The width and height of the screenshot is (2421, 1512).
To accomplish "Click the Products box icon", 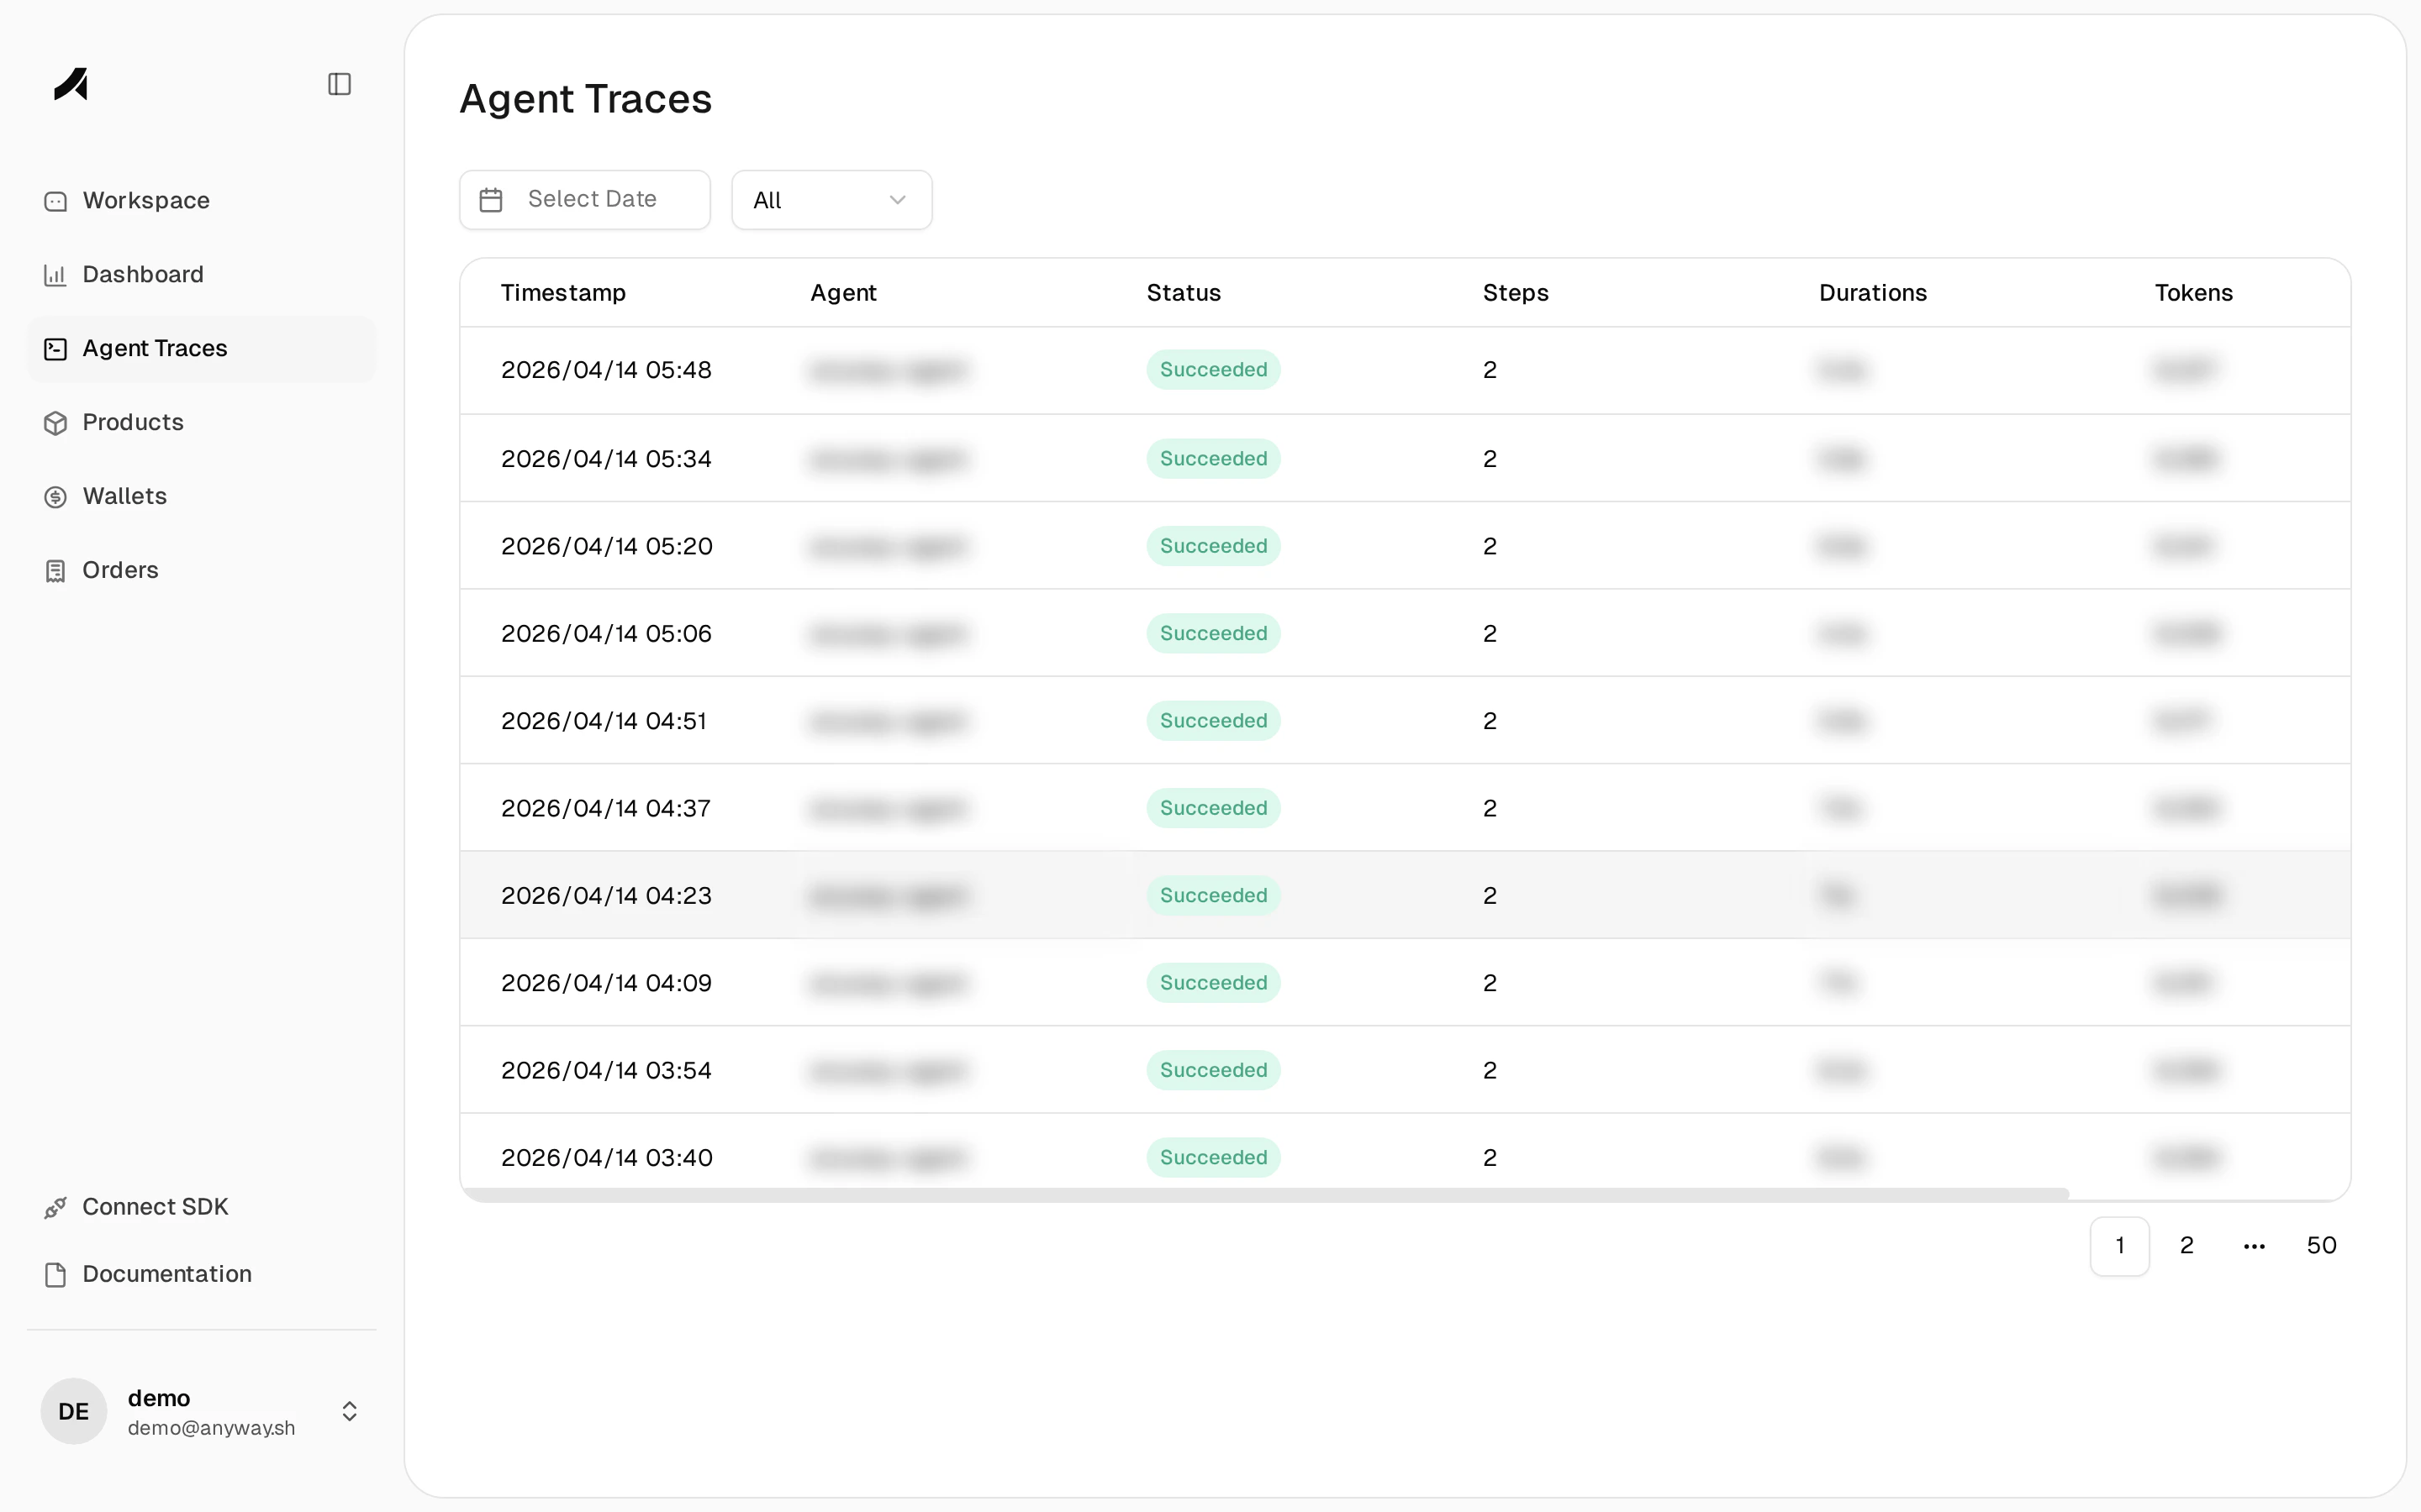I will pyautogui.click(x=56, y=422).
